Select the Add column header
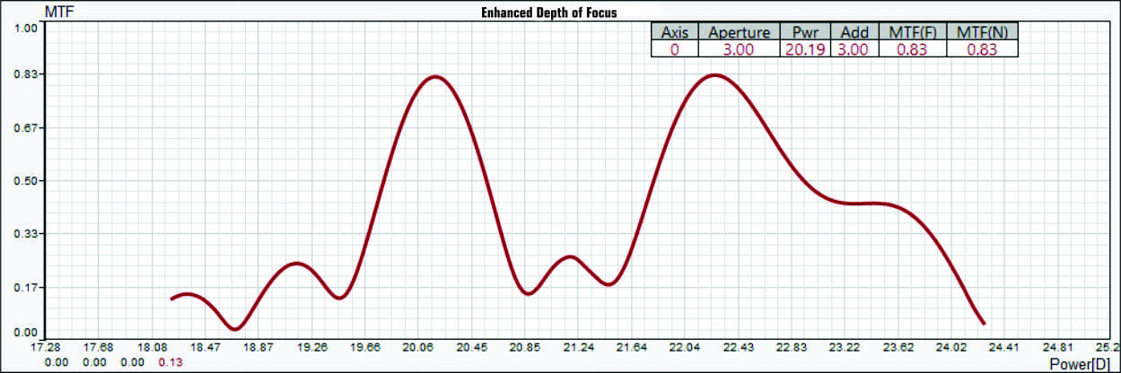Viewport: 1121px width, 373px height. [853, 32]
